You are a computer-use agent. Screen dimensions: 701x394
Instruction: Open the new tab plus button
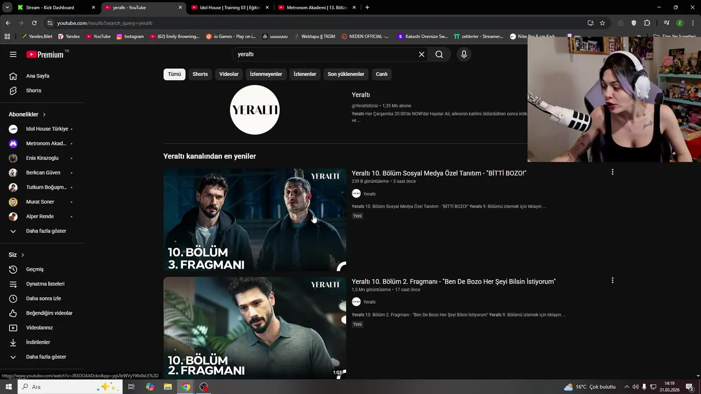(x=367, y=8)
